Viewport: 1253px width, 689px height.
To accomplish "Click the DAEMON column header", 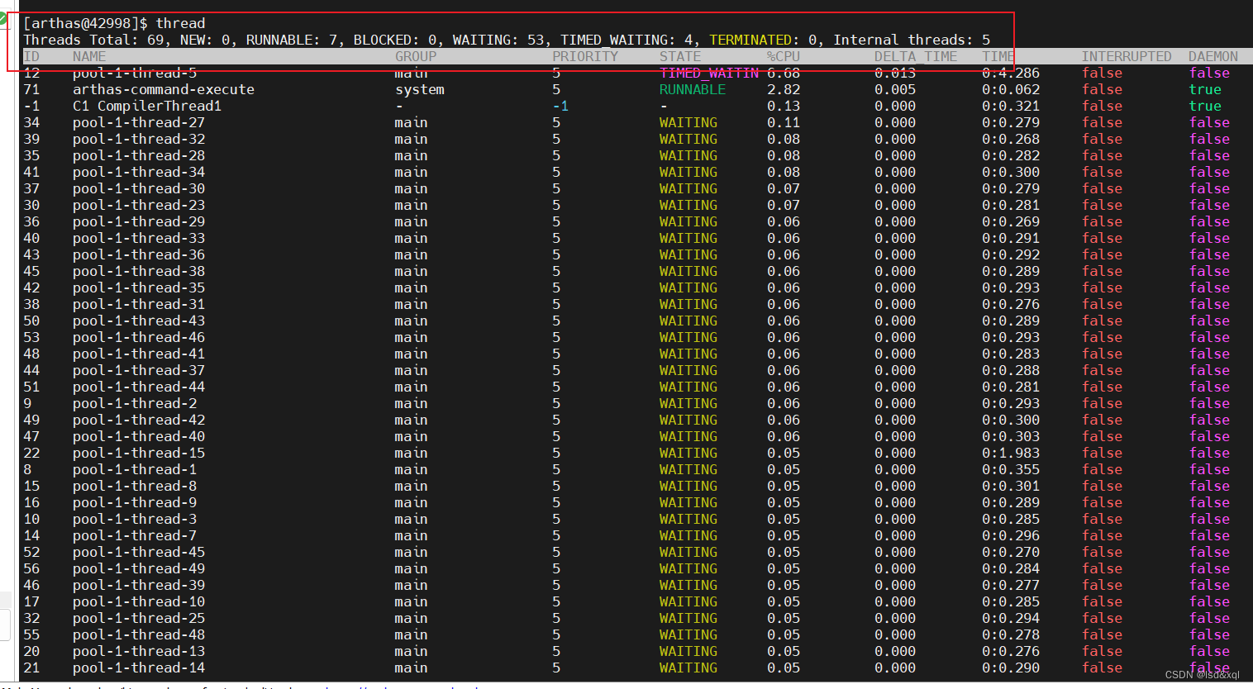I will (1213, 56).
